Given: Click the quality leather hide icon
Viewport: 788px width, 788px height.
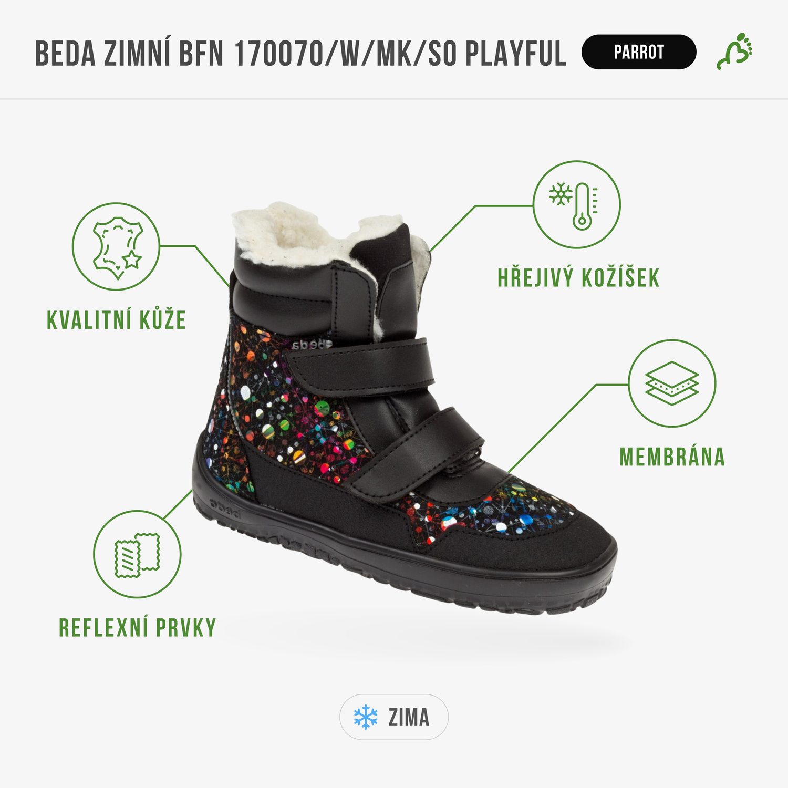Looking at the screenshot, I should tap(116, 246).
